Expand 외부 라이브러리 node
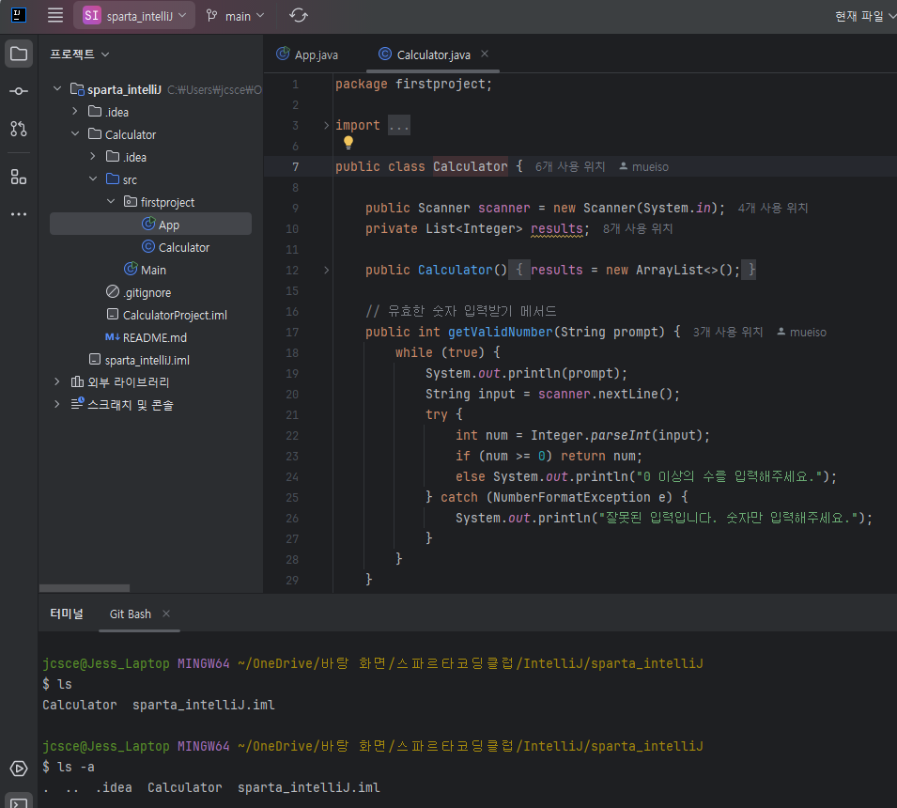The height and width of the screenshot is (808, 897). (57, 381)
